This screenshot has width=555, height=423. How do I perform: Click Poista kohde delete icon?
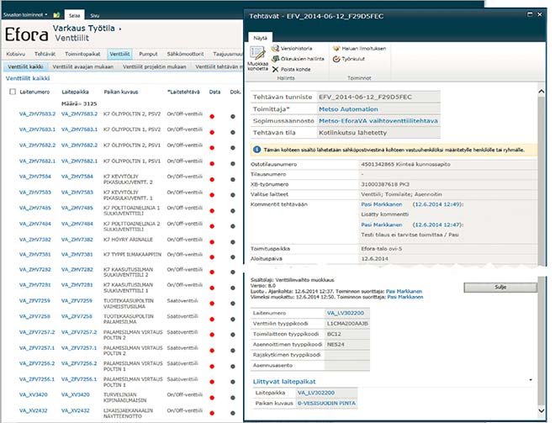(x=293, y=69)
